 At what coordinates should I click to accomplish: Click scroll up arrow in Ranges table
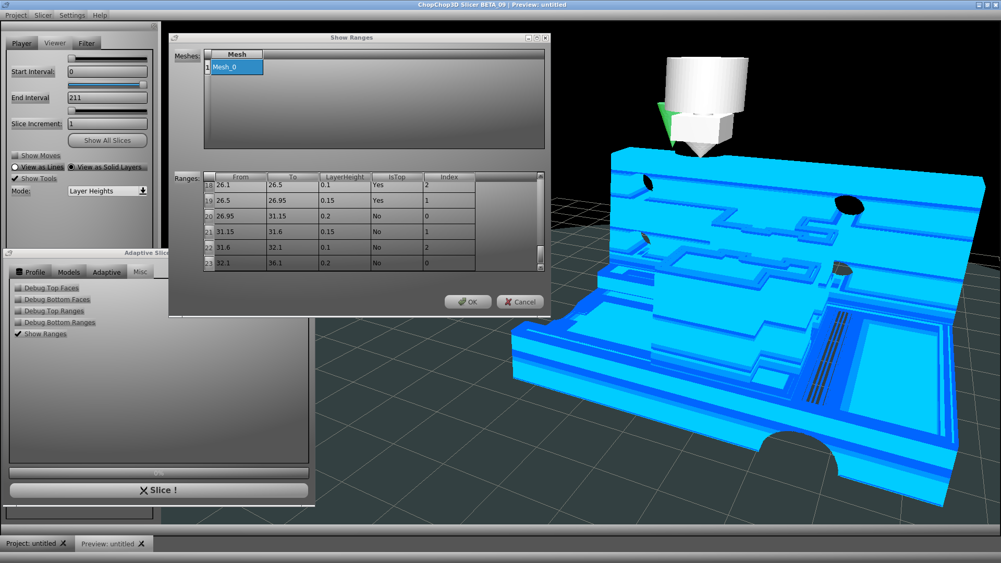click(541, 176)
